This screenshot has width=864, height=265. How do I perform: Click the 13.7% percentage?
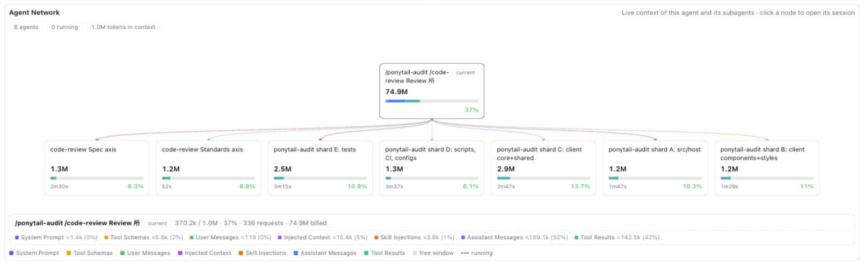coord(580,186)
